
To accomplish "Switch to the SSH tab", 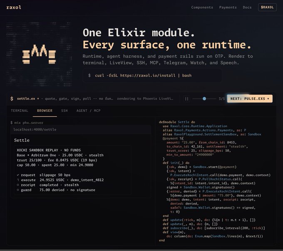I will coord(65,111).
